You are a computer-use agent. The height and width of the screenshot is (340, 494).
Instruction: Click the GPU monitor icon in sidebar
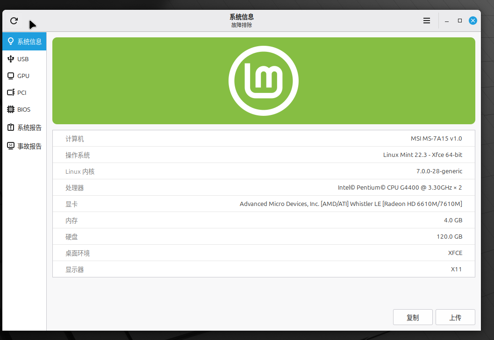point(11,76)
